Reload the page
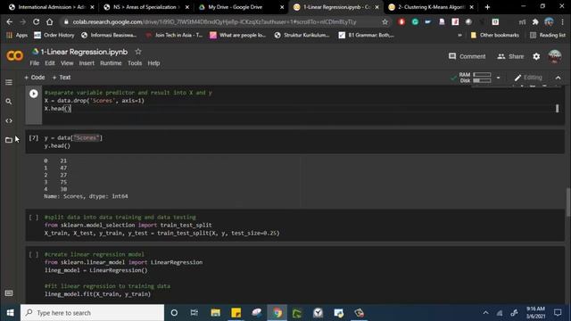Screen dimensions: 571x321 [x=36, y=21]
